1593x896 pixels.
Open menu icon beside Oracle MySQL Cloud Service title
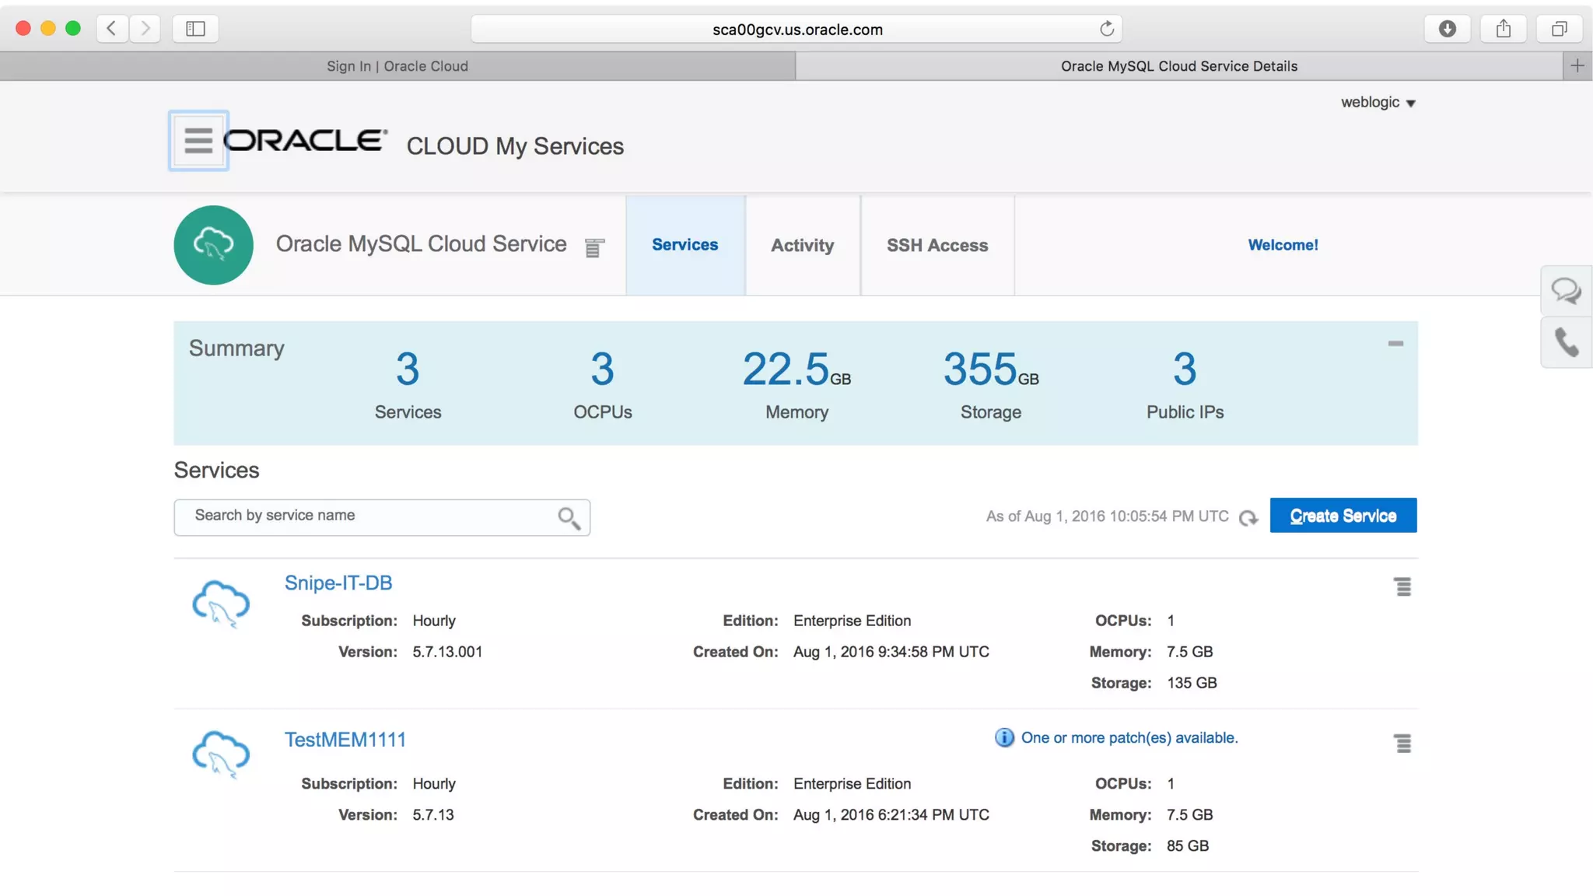click(594, 248)
